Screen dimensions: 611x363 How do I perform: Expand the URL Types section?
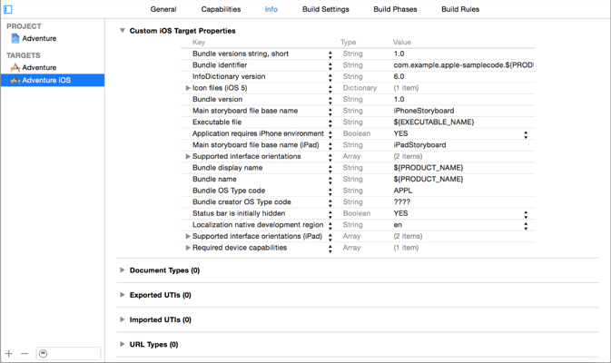tap(123, 344)
